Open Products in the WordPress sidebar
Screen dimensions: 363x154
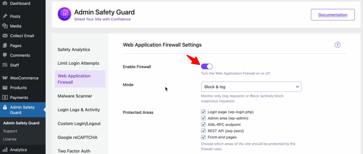pos(18,88)
